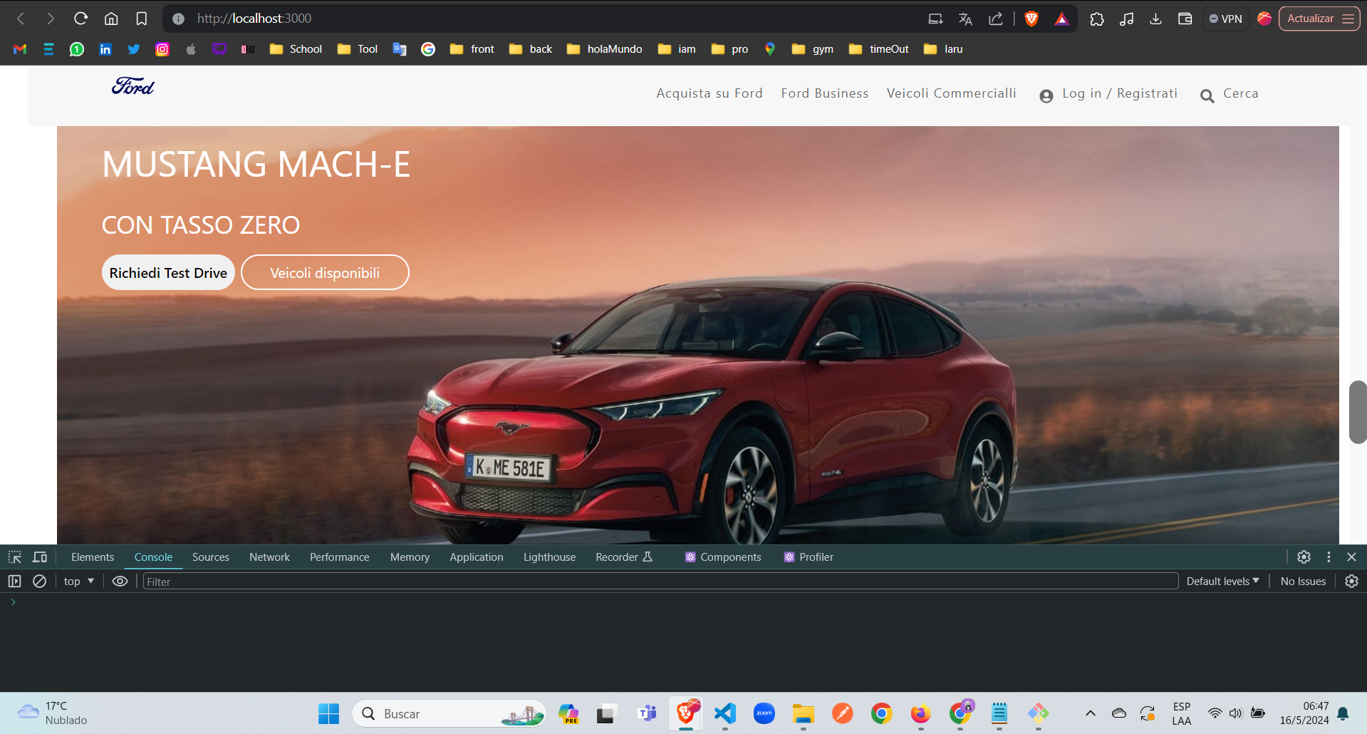
Task: Open the Brave wallet icon
Action: pos(1185,19)
